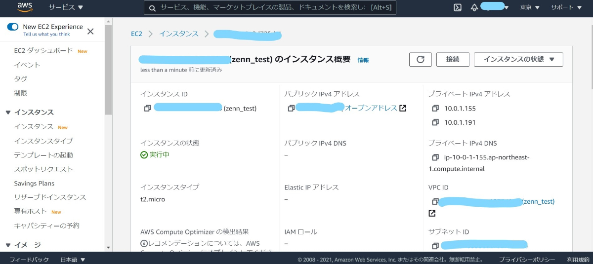Click フィードバック in footer
The image size is (593, 264).
click(x=29, y=259)
